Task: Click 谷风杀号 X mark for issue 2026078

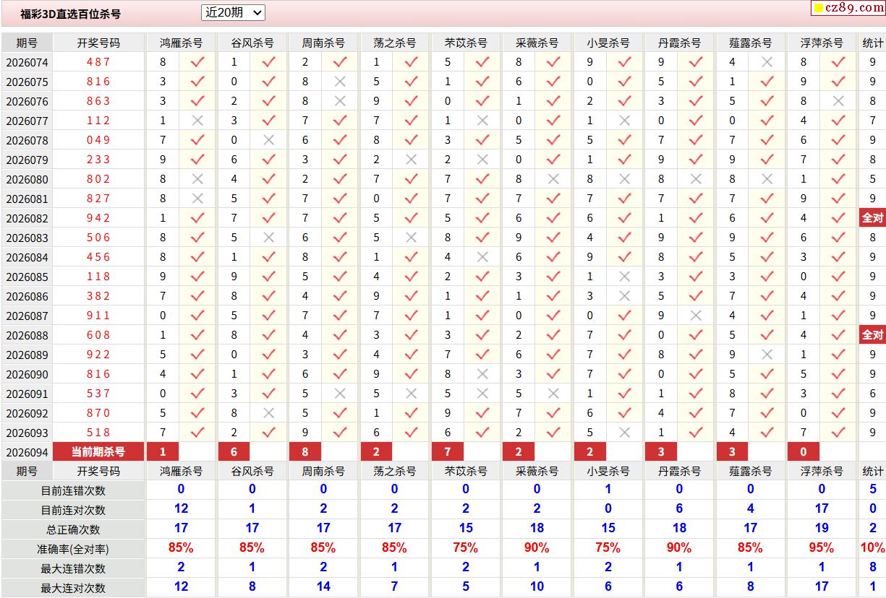Action: click(268, 140)
